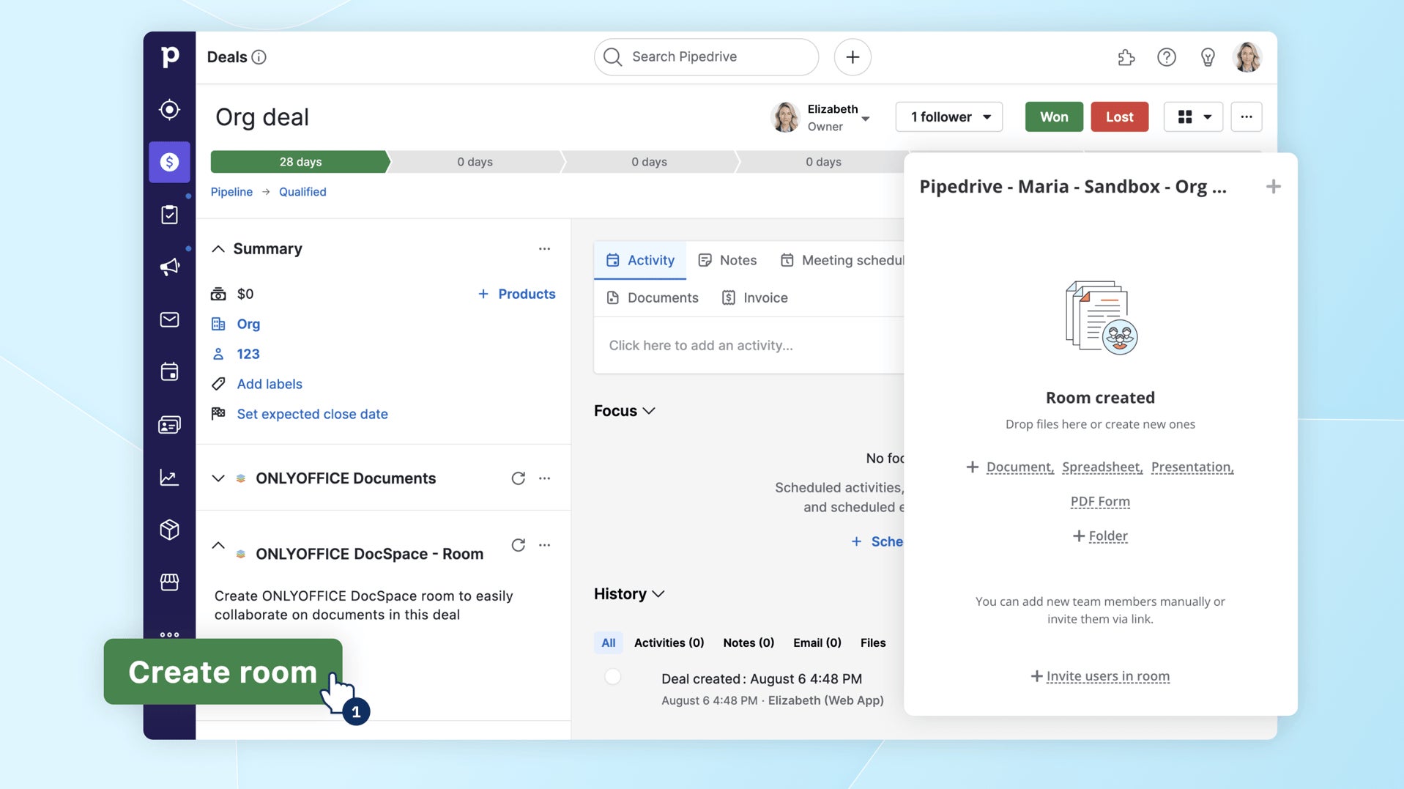
Task: Select the 28 days pipeline stage
Action: tap(300, 162)
